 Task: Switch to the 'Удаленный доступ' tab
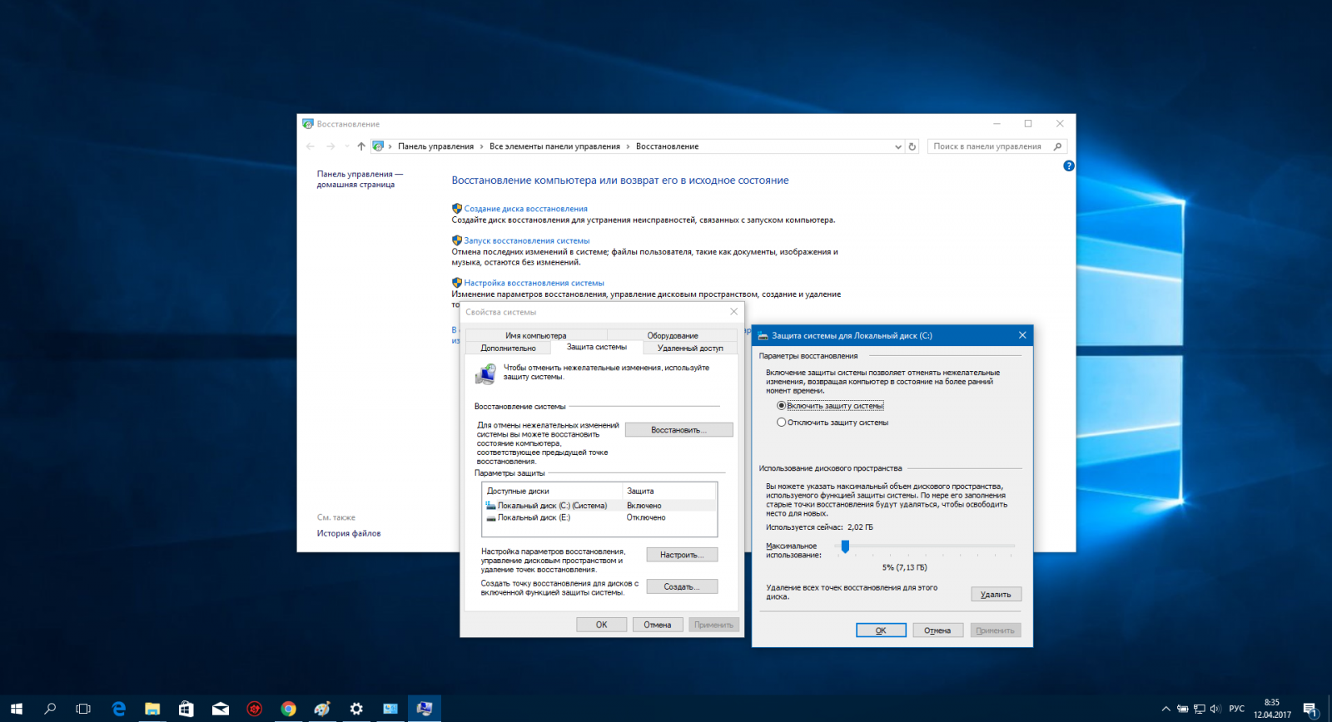[x=690, y=349]
